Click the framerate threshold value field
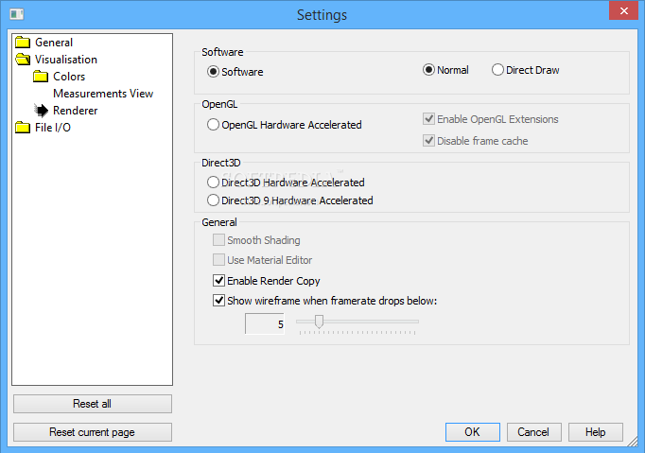 click(265, 323)
